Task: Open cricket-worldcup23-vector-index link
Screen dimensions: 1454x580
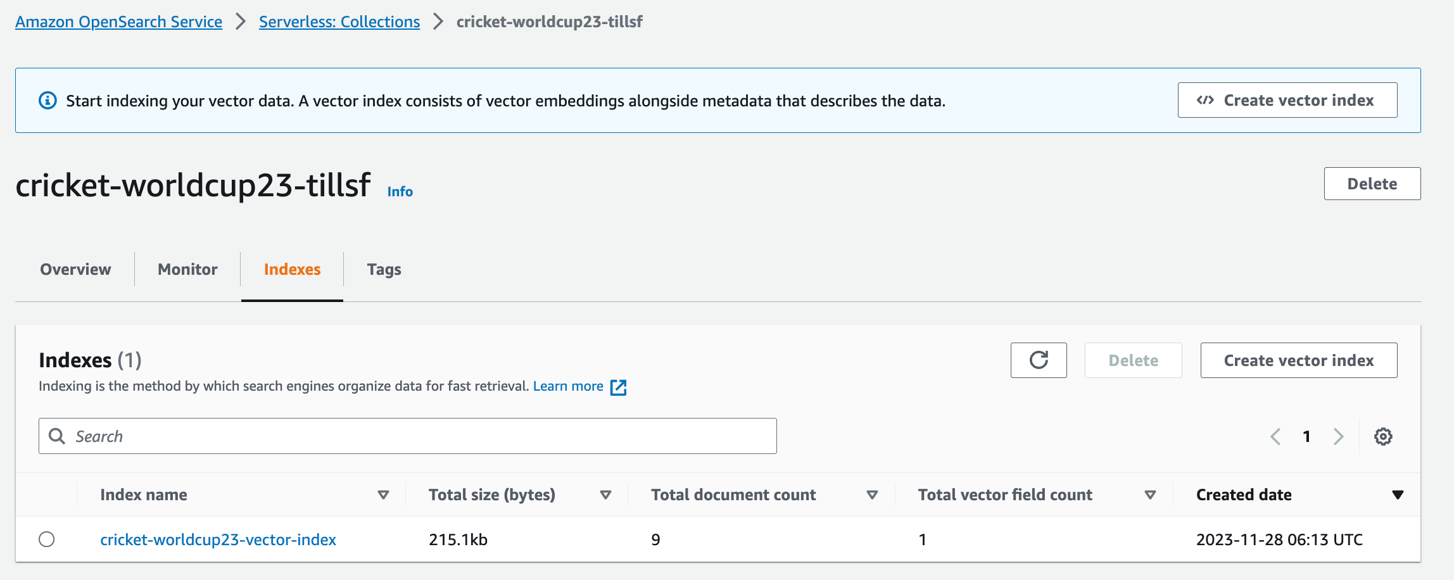Action: click(x=218, y=539)
